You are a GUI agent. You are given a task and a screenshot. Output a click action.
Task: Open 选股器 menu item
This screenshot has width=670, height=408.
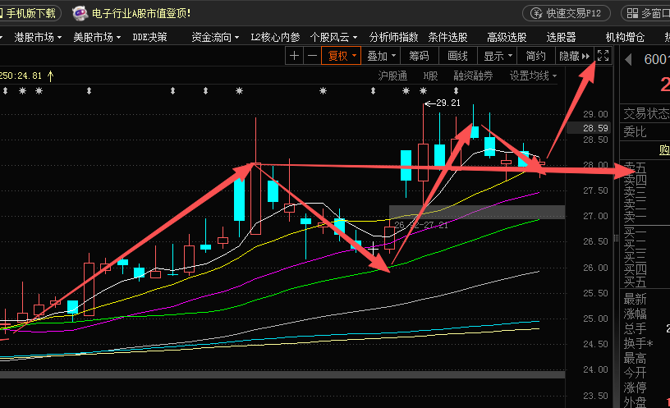pyautogui.click(x=561, y=37)
